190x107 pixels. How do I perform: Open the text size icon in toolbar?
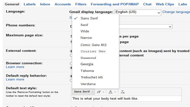100,92
